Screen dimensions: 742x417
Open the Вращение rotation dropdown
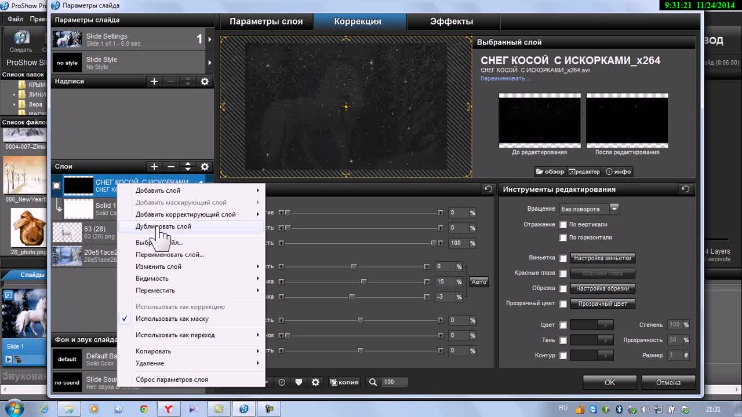point(614,209)
